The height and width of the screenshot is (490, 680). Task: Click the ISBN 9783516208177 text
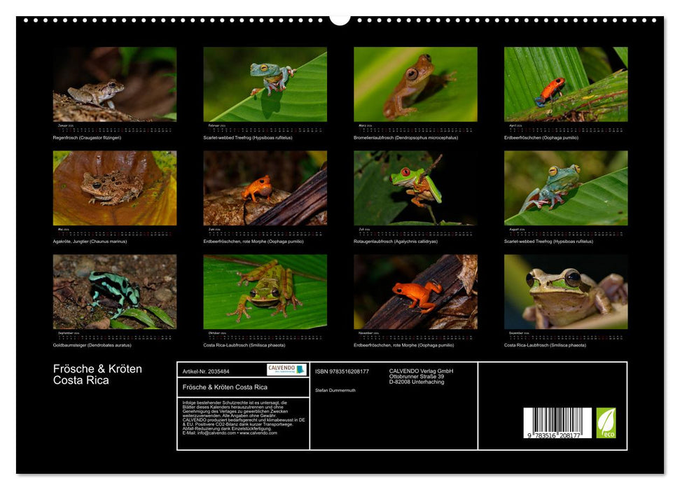pyautogui.click(x=342, y=371)
